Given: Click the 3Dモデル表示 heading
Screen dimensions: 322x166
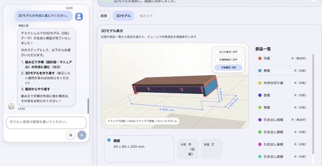Looking at the screenshot, I should (x=112, y=31).
